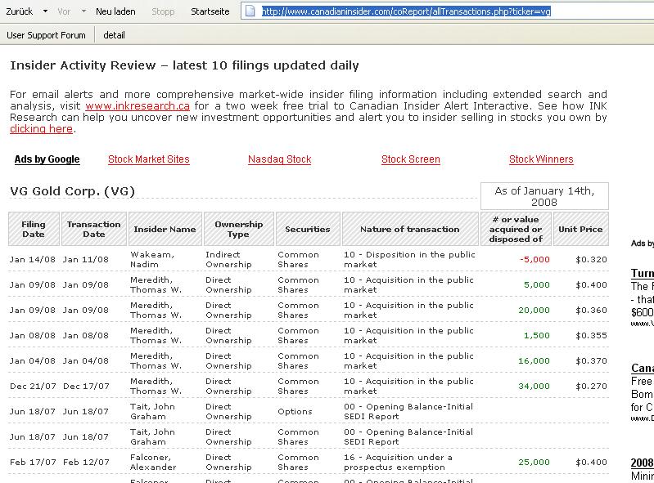Click the $0.320 unit price
This screenshot has width=654, height=483.
click(591, 259)
